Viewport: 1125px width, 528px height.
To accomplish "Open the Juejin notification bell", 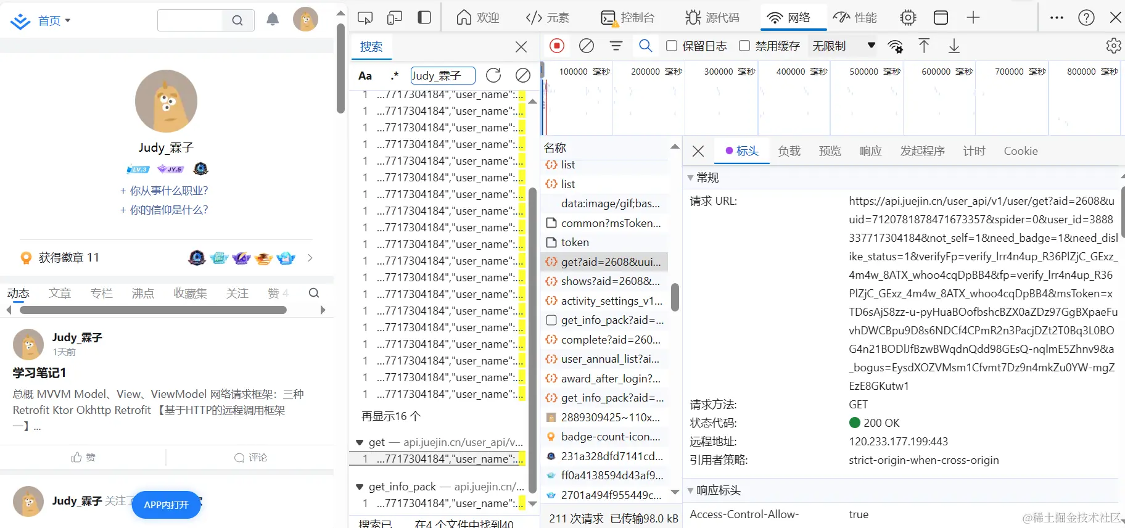I will pos(273,20).
